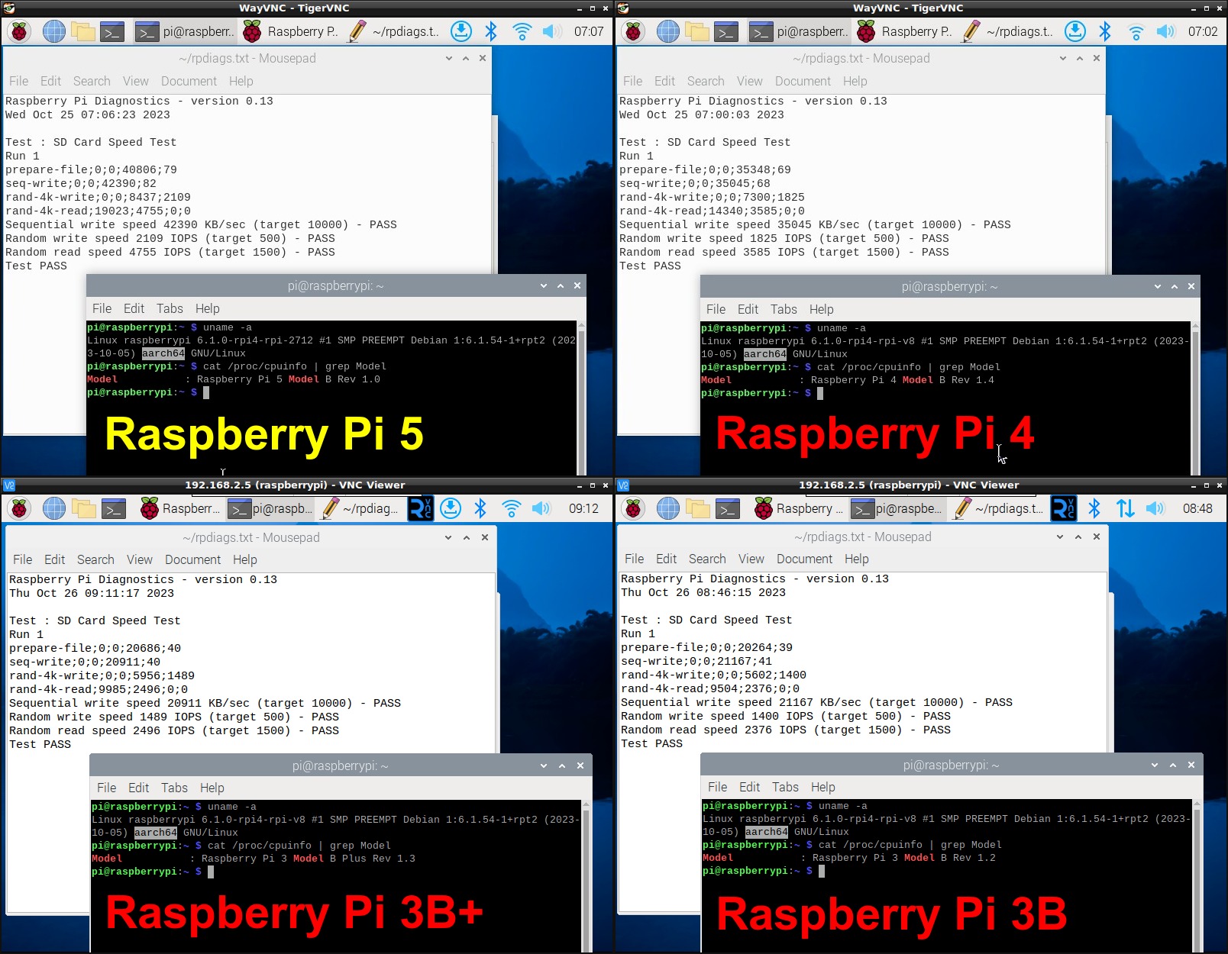This screenshot has height=954, width=1228.
Task: Open Wi-Fi menu in Pi 4 tray
Action: 1136,31
